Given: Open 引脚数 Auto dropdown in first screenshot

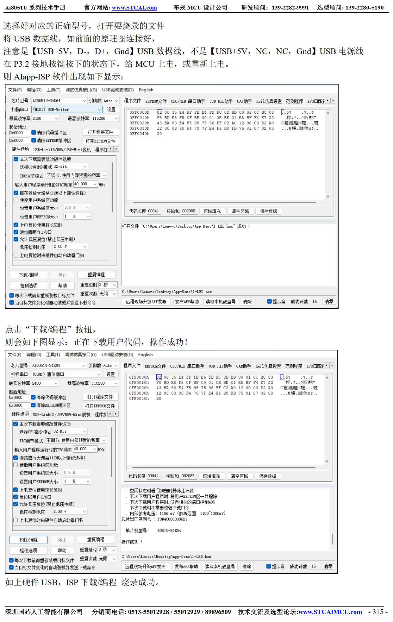Looking at the screenshot, I should pos(110,101).
